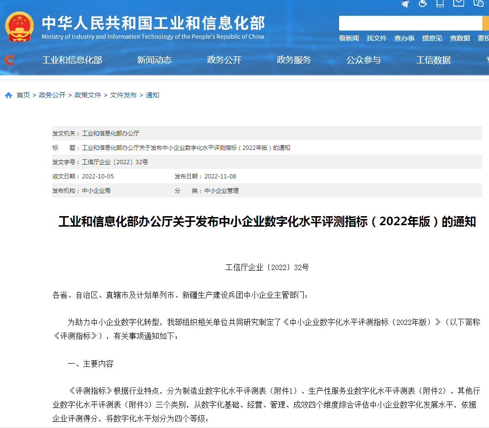Open the 新闻动态 navigation menu
Viewport: 489px width, 428px height.
point(154,60)
